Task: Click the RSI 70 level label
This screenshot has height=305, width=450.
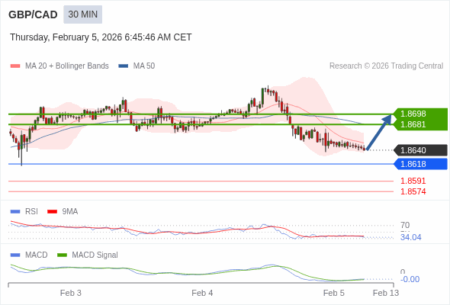Action: [x=405, y=225]
